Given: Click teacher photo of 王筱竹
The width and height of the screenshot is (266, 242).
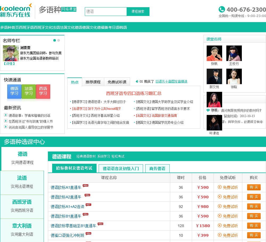Looking at the screenshot, I should click(234, 53).
